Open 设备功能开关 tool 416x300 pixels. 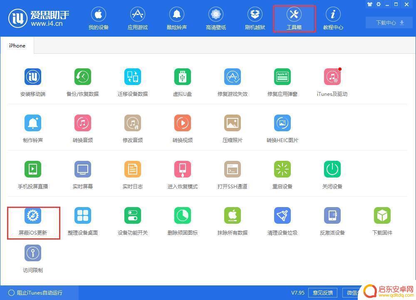133,215
